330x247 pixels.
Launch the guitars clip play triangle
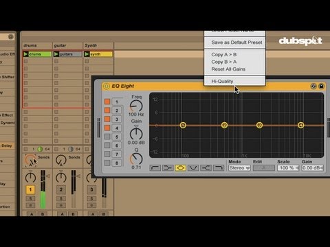[56, 54]
